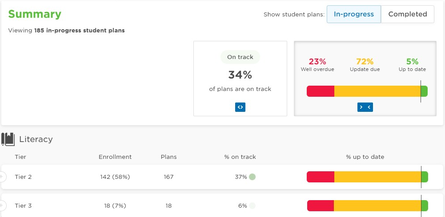Click yellow segment of Tier 2 bar
Viewport: 445px width, 217px height.
tap(377, 177)
